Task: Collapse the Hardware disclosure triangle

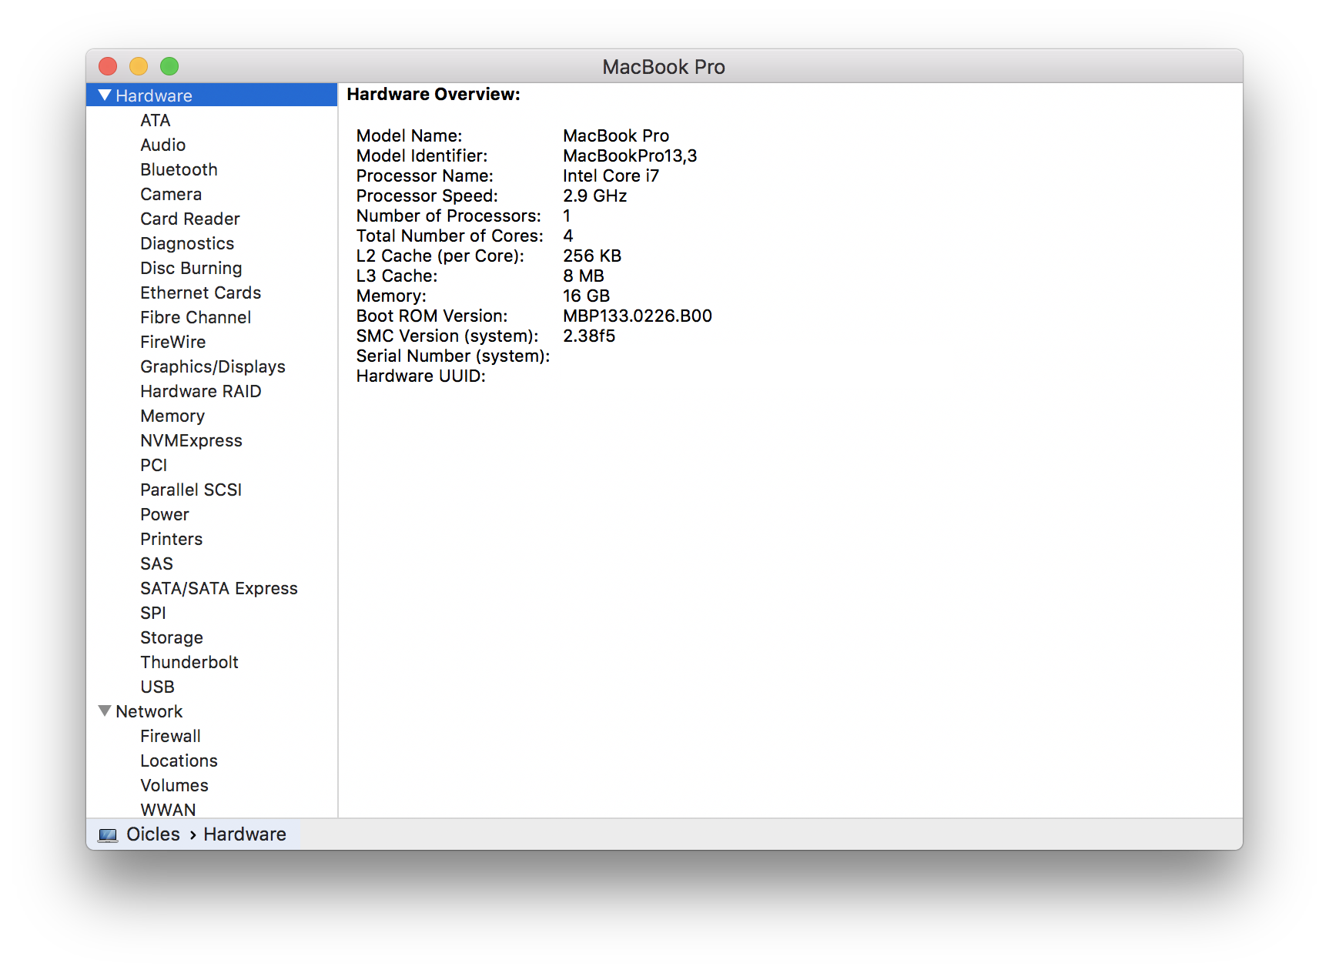Action: (105, 95)
